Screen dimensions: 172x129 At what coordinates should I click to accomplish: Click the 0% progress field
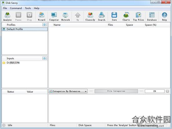(155, 91)
